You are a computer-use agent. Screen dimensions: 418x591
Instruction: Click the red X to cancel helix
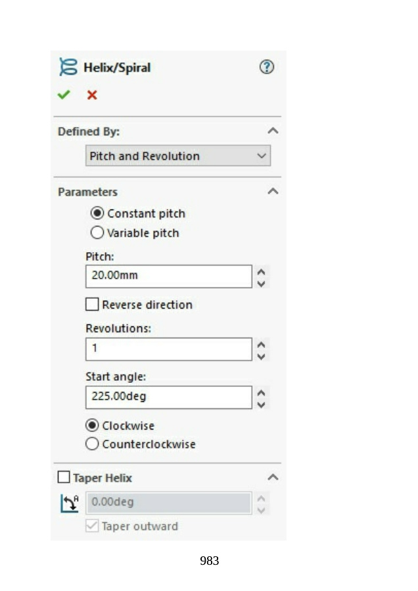click(92, 95)
